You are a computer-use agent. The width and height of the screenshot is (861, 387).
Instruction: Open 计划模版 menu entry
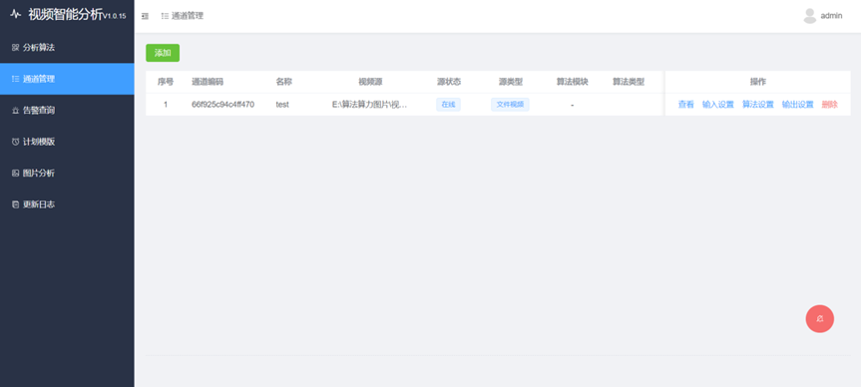[x=67, y=143]
